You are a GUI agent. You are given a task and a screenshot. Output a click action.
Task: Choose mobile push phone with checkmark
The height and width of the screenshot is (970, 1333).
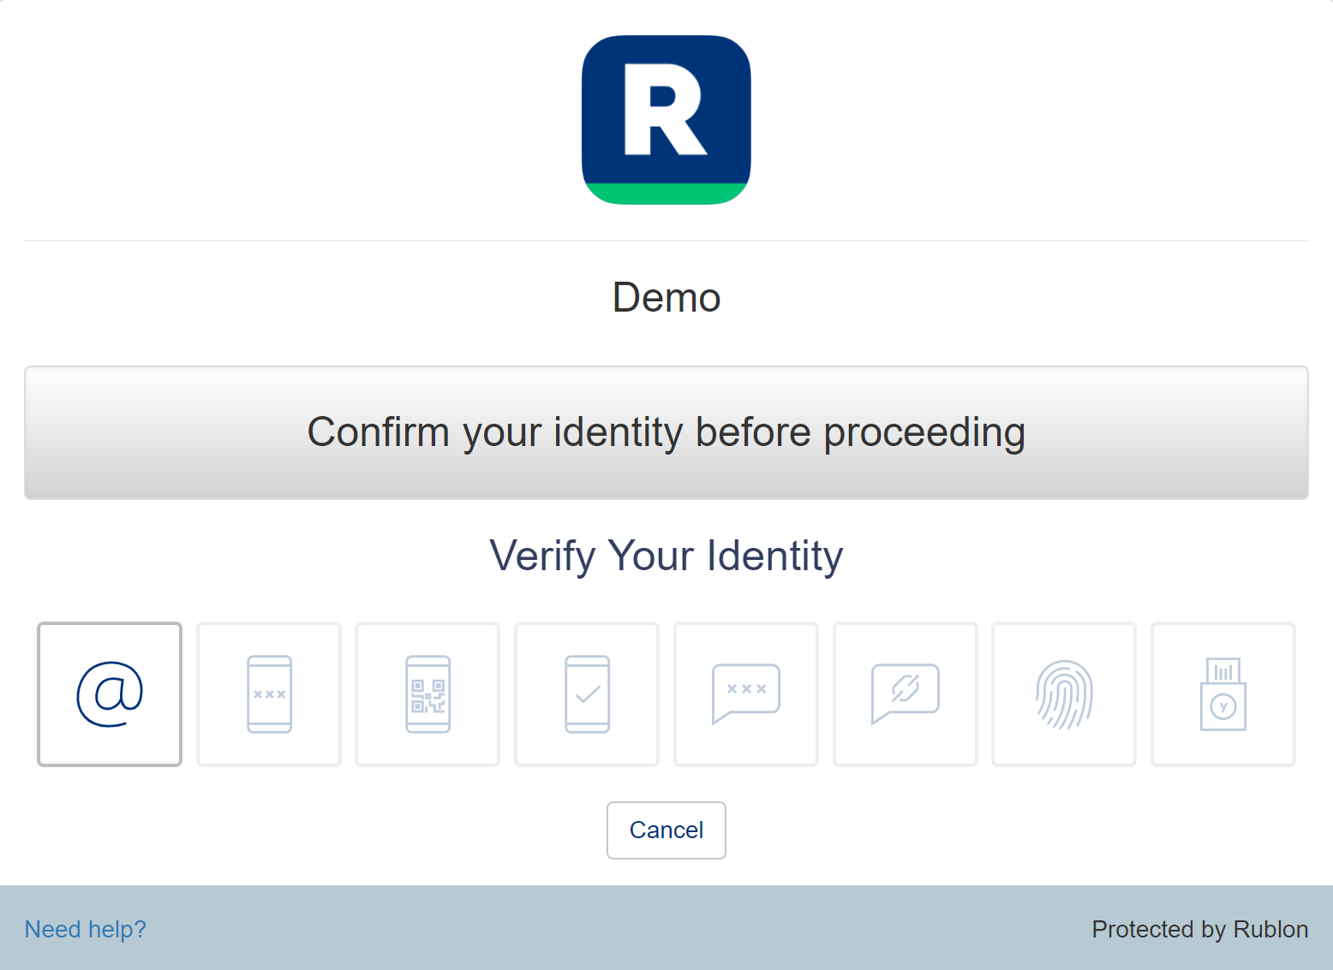click(x=587, y=694)
